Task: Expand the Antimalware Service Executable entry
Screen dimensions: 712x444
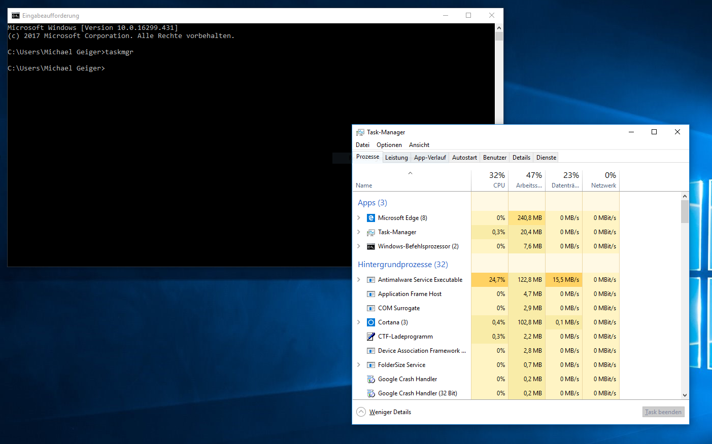Action: (359, 280)
